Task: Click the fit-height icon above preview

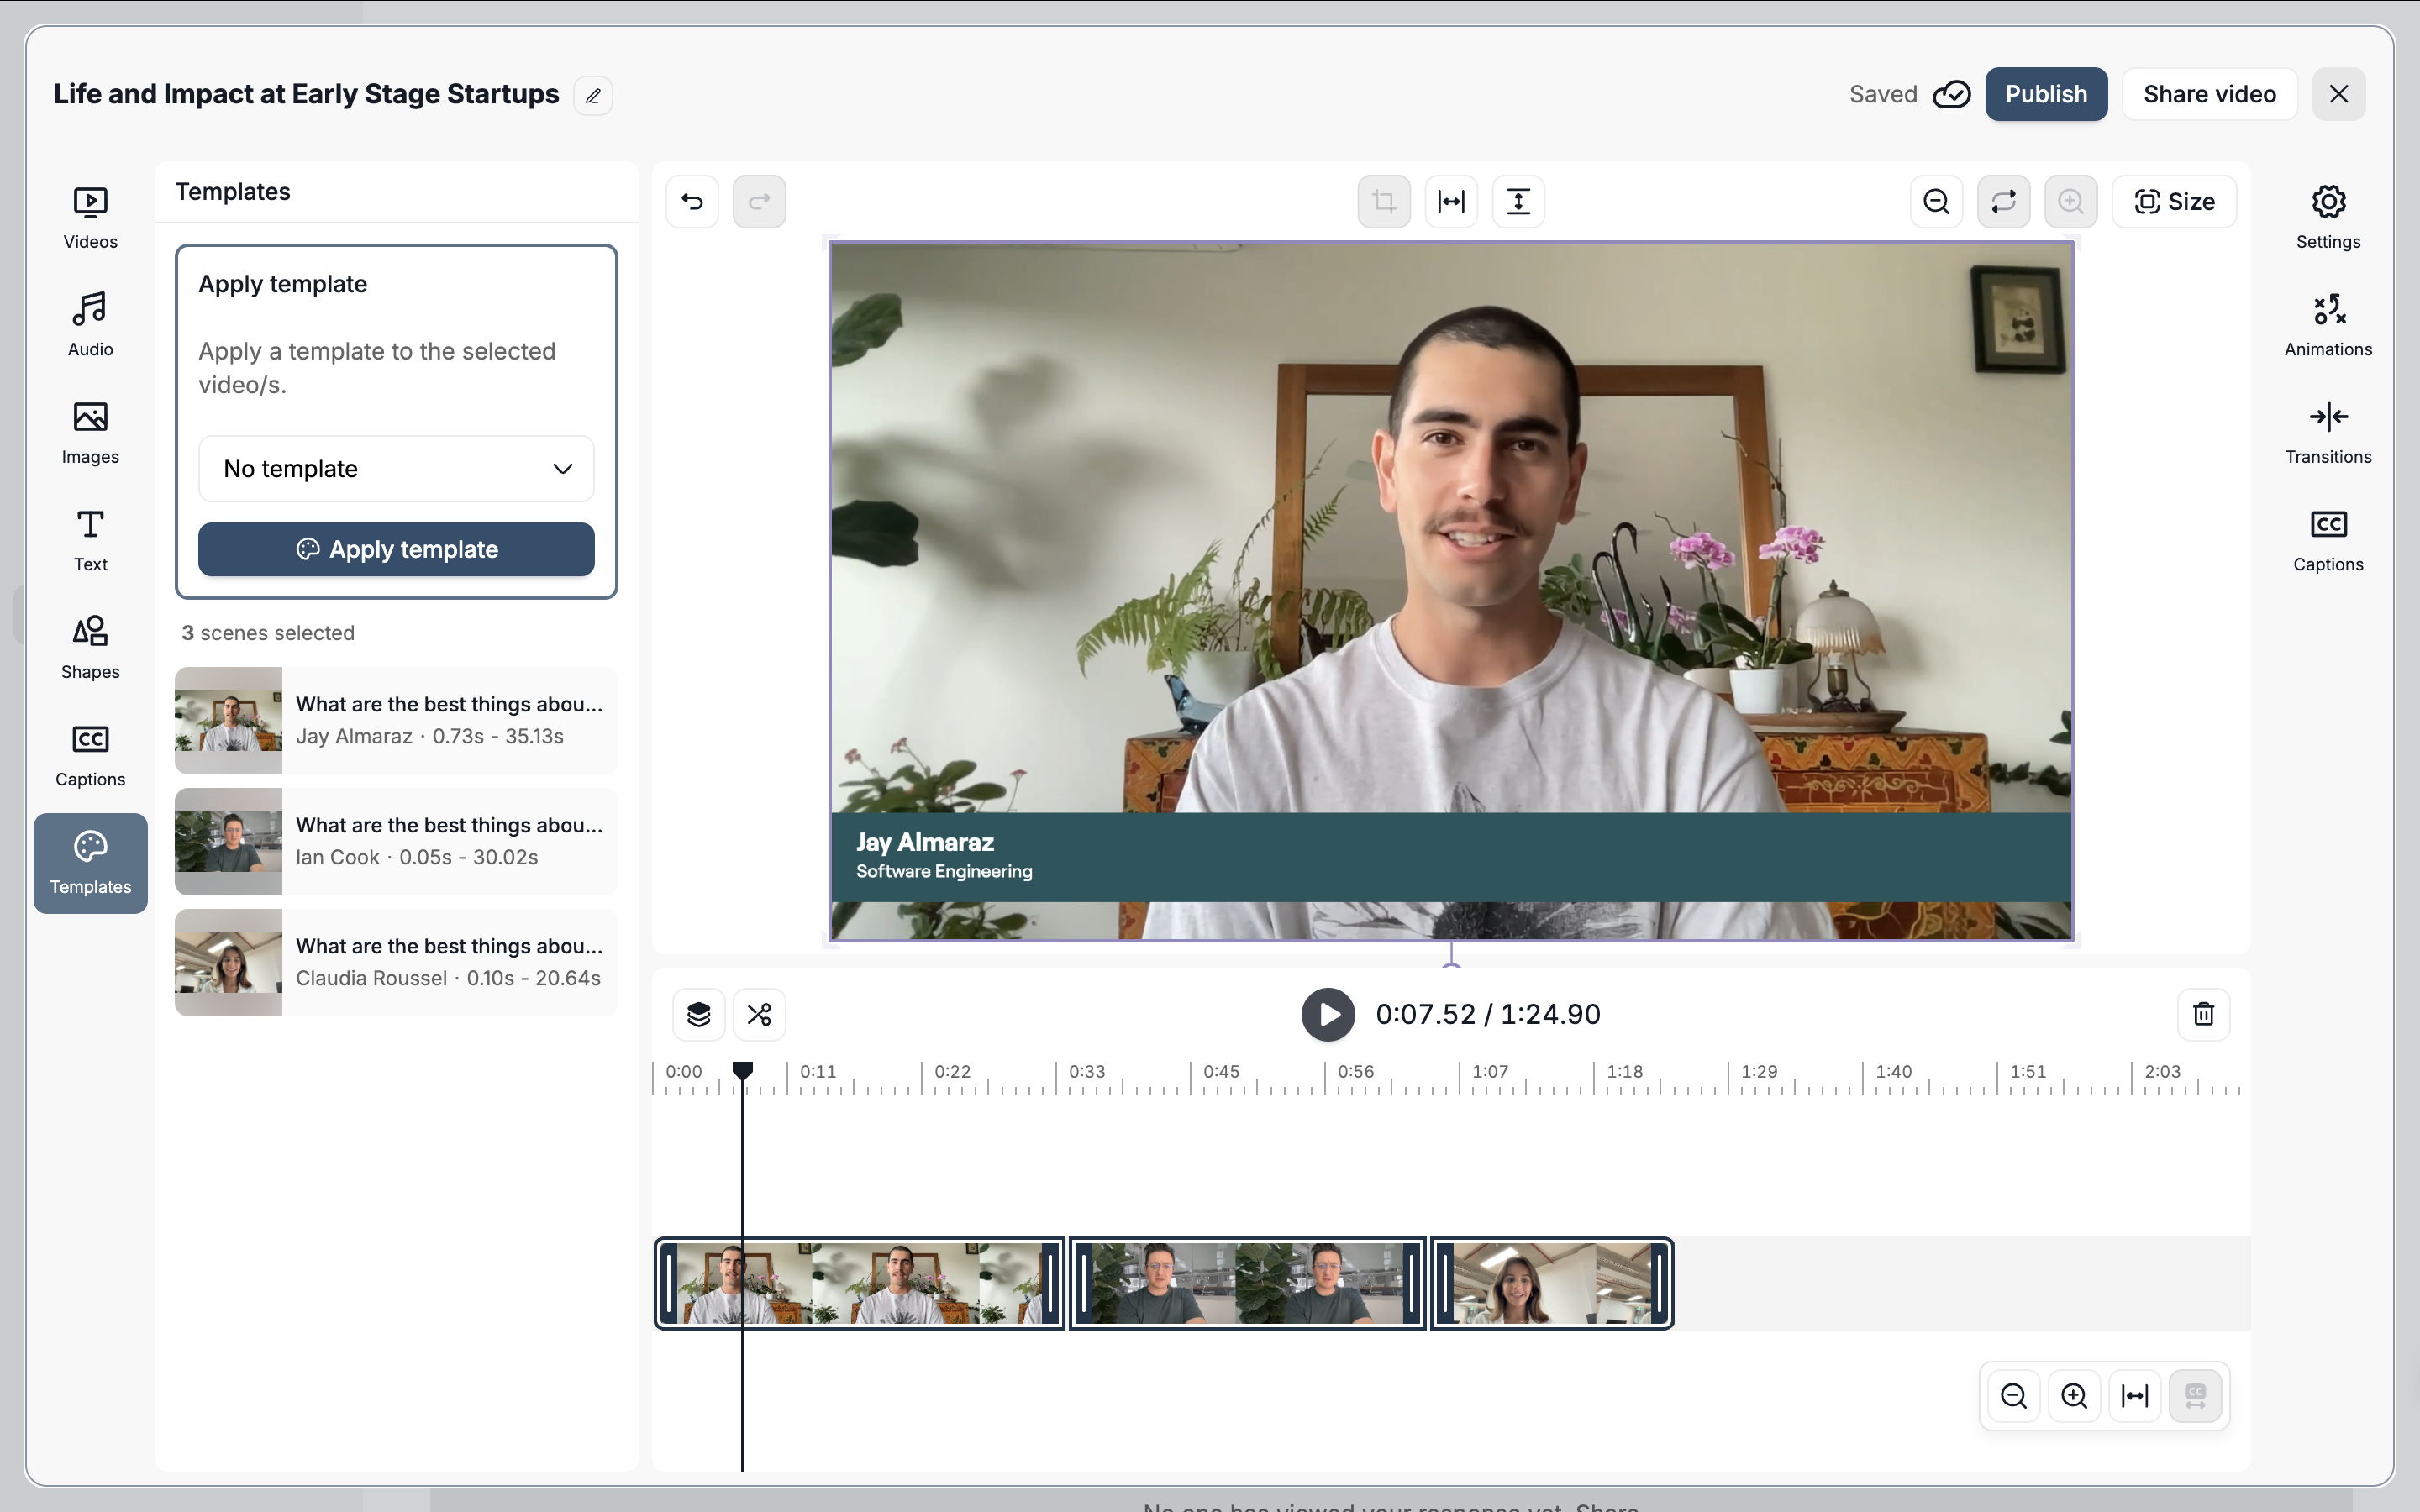Action: 1518,202
